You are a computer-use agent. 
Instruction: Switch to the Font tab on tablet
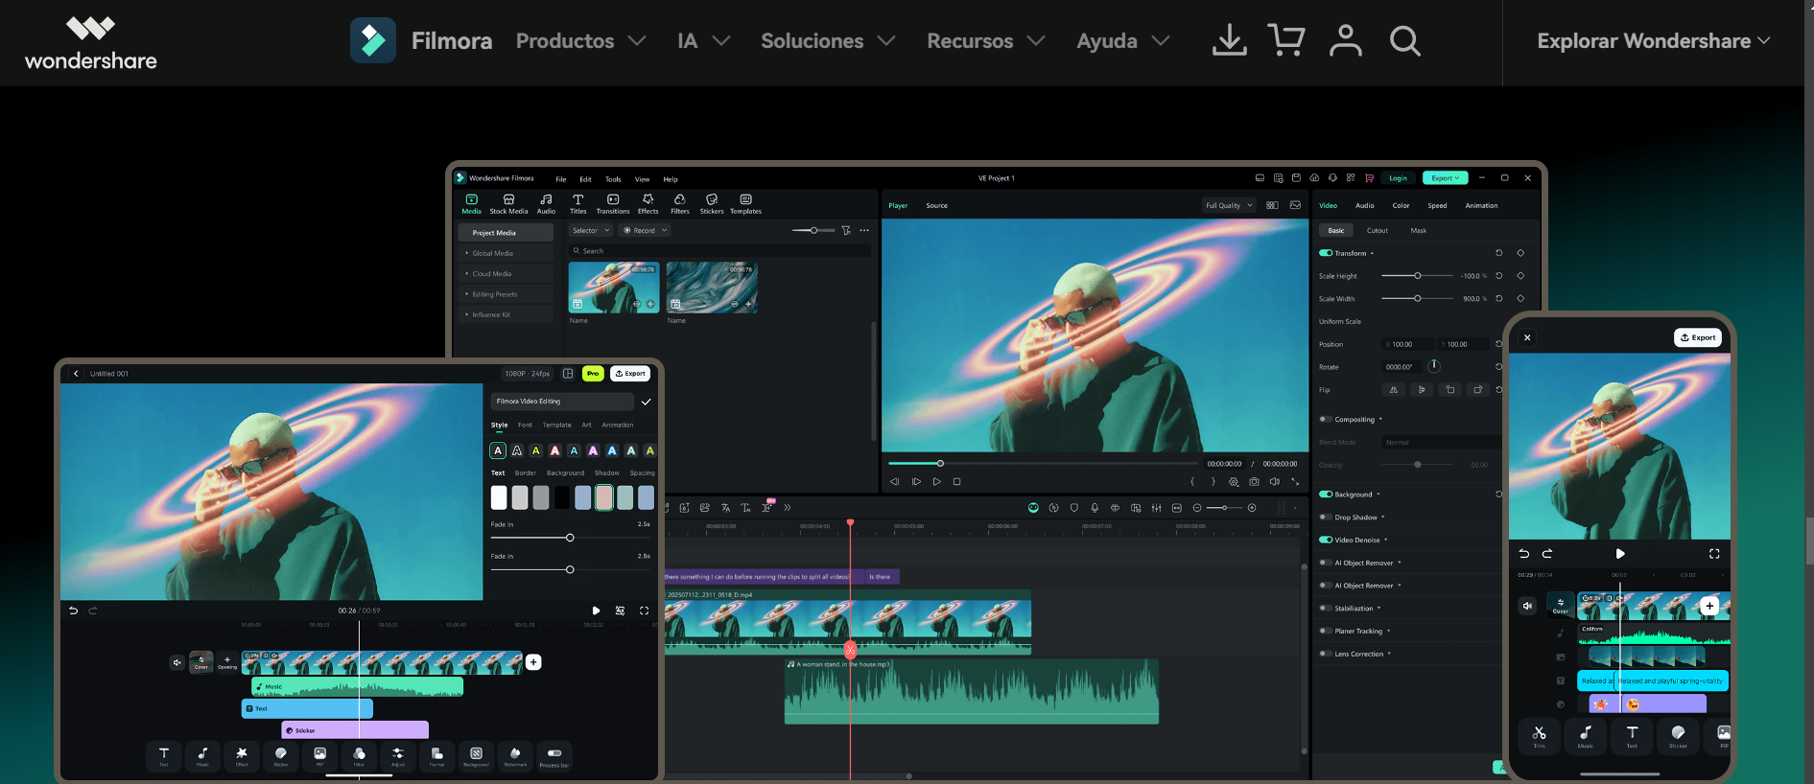pyautogui.click(x=525, y=425)
